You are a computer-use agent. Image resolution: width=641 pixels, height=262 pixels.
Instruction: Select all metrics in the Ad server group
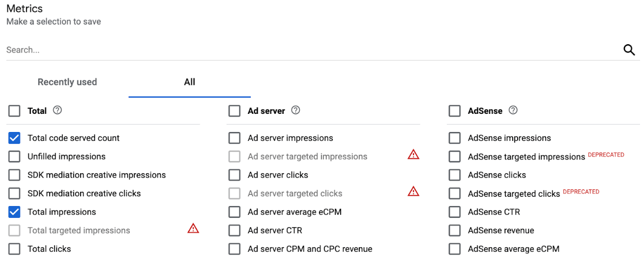(x=235, y=111)
